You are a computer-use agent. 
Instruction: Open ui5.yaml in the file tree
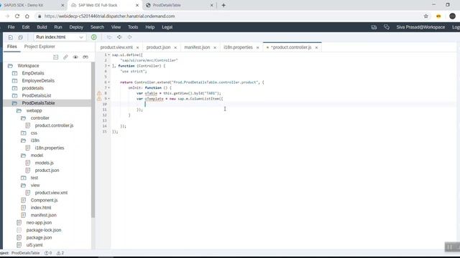pyautogui.click(x=34, y=245)
